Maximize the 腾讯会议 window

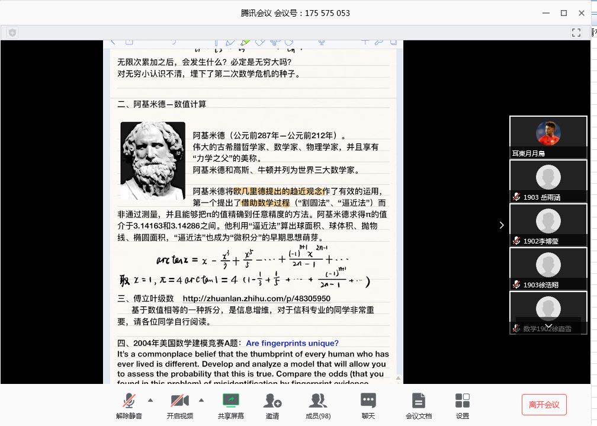(x=564, y=13)
